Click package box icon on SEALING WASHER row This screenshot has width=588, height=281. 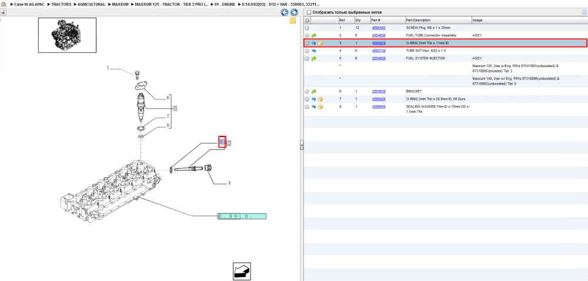pos(320,107)
